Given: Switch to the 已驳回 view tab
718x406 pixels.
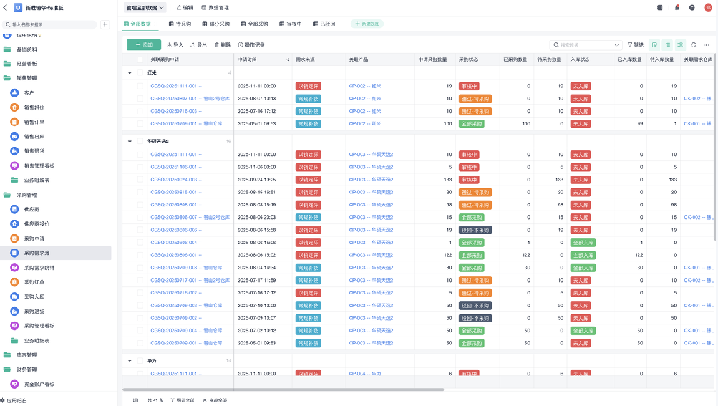Looking at the screenshot, I should [x=323, y=24].
